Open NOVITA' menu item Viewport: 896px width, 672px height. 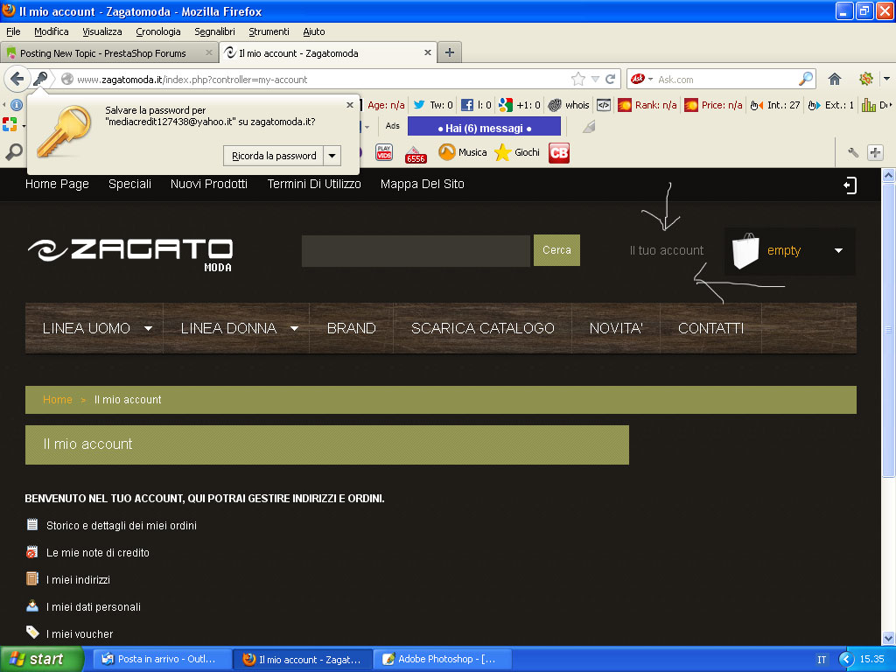tap(616, 329)
